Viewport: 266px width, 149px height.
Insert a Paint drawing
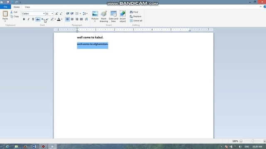click(x=103, y=17)
